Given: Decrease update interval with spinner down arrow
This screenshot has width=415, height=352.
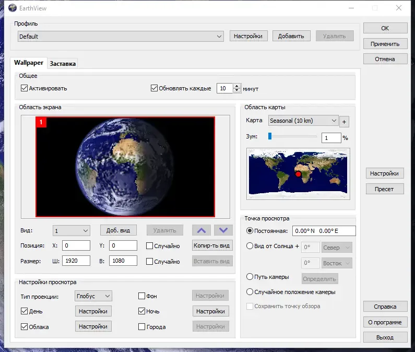Looking at the screenshot, I should [237, 90].
